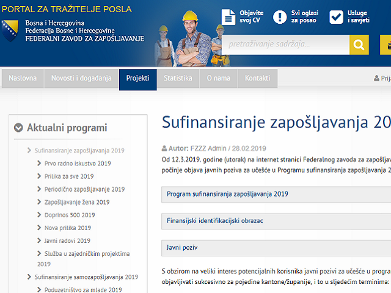Screen dimensions: 391x293
Task: Click the exclamation icon for Svi oglasi
Action: tap(280, 17)
